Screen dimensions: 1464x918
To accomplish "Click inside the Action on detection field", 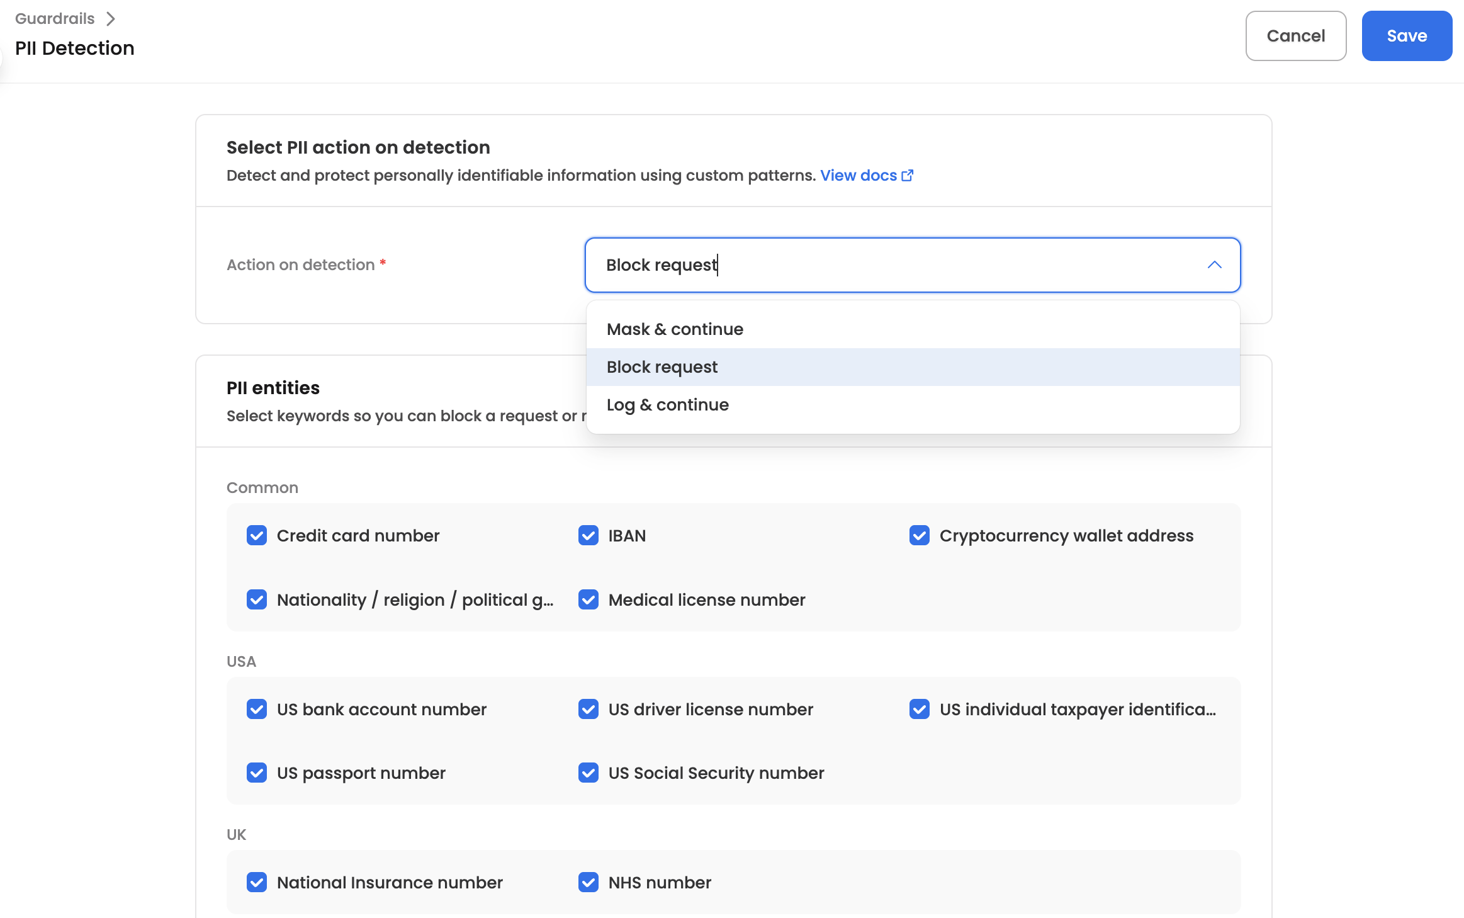I will [881, 265].
